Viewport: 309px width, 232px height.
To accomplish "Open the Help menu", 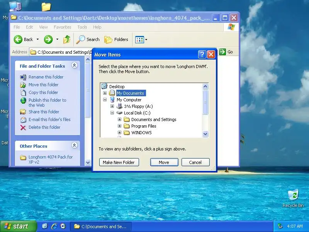I will [x=97, y=27].
